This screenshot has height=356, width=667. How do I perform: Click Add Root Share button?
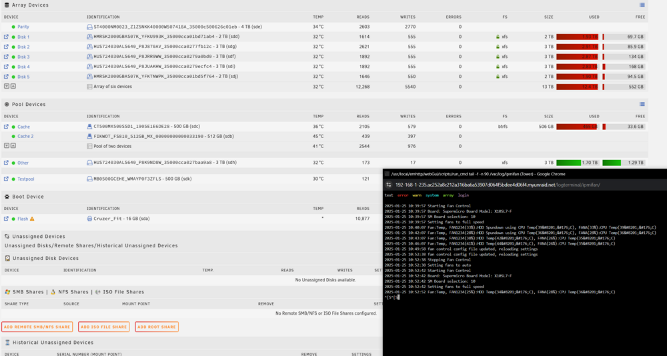point(157,327)
